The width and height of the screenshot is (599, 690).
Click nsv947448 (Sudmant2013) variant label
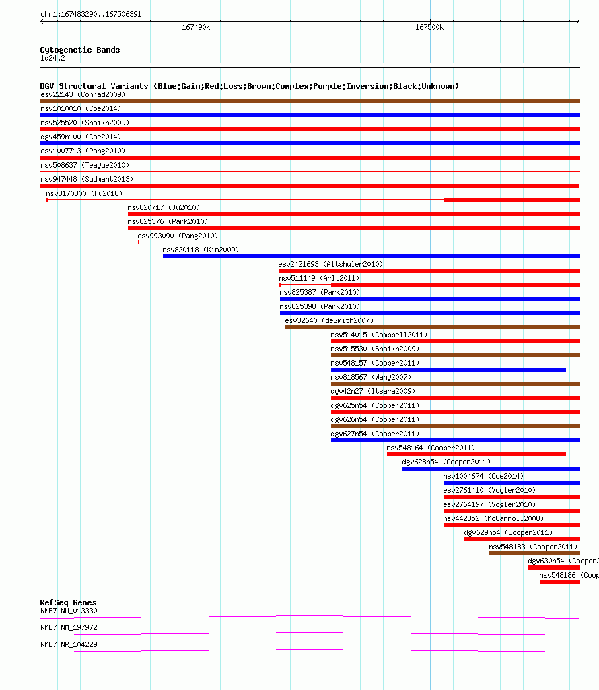pyautogui.click(x=87, y=179)
